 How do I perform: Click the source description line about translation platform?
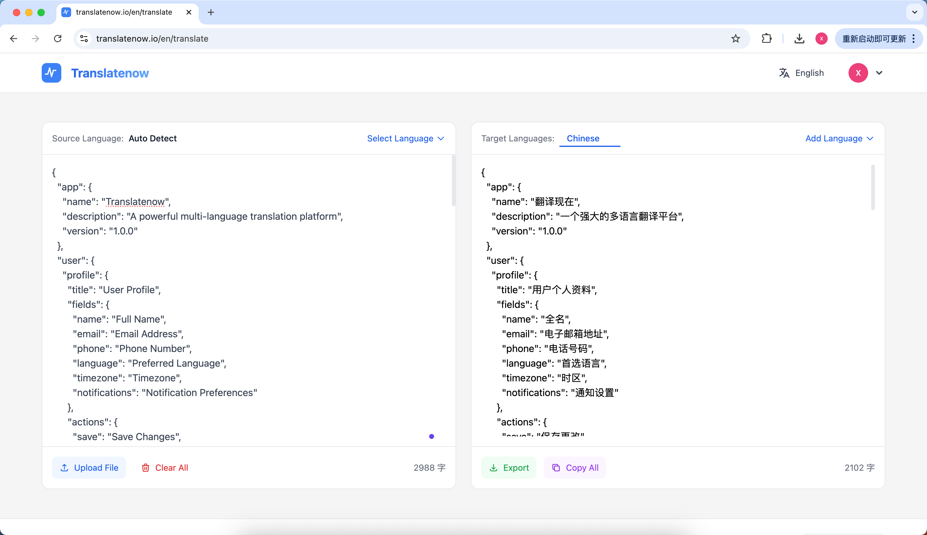click(203, 216)
